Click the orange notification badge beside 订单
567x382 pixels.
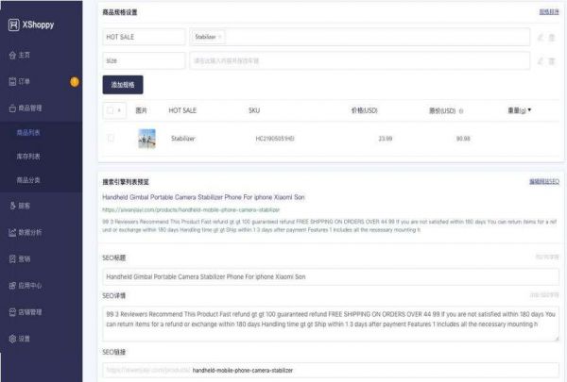(x=75, y=82)
